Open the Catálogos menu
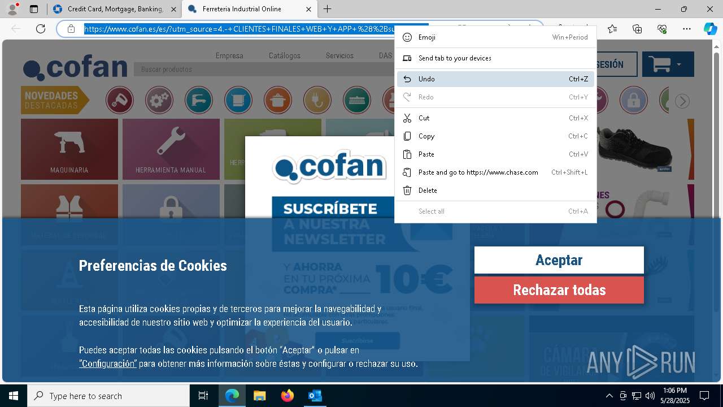The height and width of the screenshot is (407, 723). click(285, 55)
